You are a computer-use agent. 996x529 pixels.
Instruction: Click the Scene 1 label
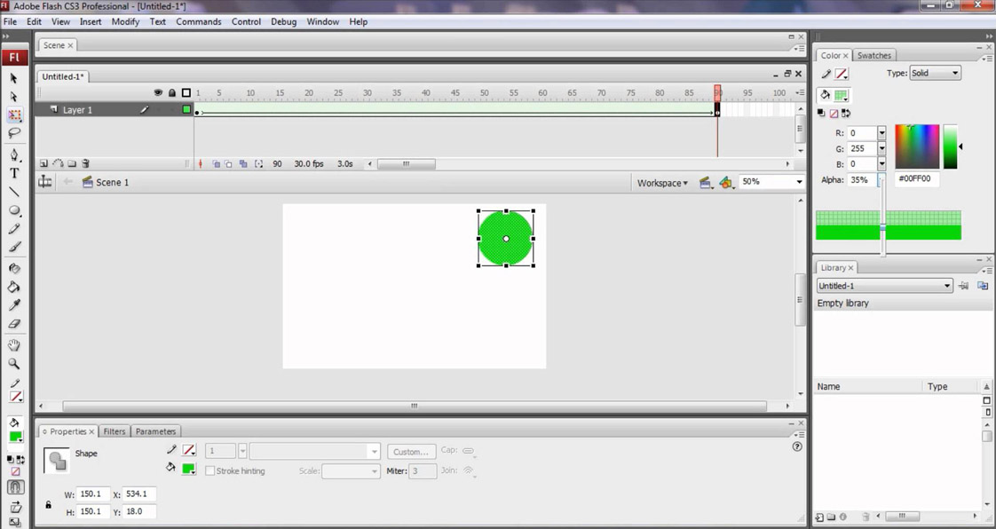click(x=113, y=182)
